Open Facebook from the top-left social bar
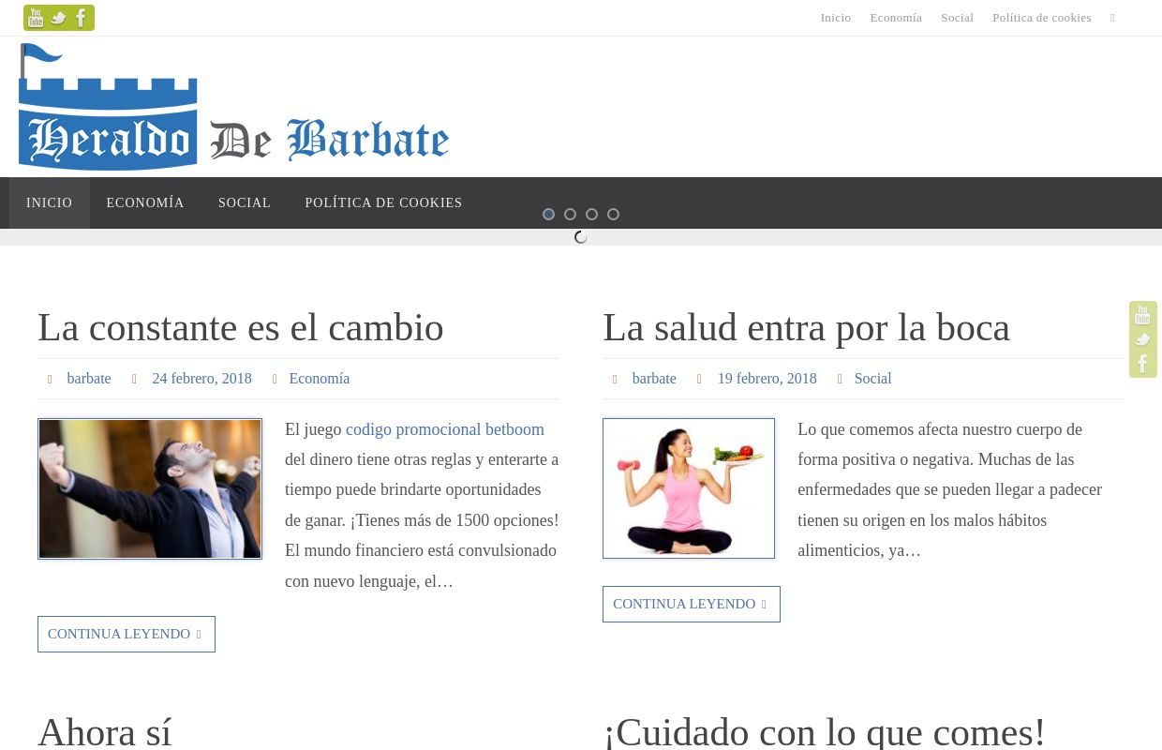Viewport: 1162px width, 750px height. point(81,17)
